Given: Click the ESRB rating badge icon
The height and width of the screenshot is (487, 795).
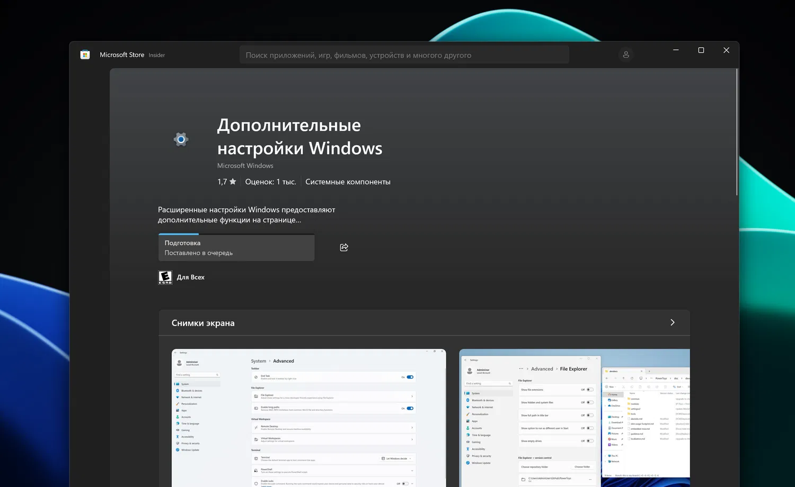Looking at the screenshot, I should click(165, 277).
